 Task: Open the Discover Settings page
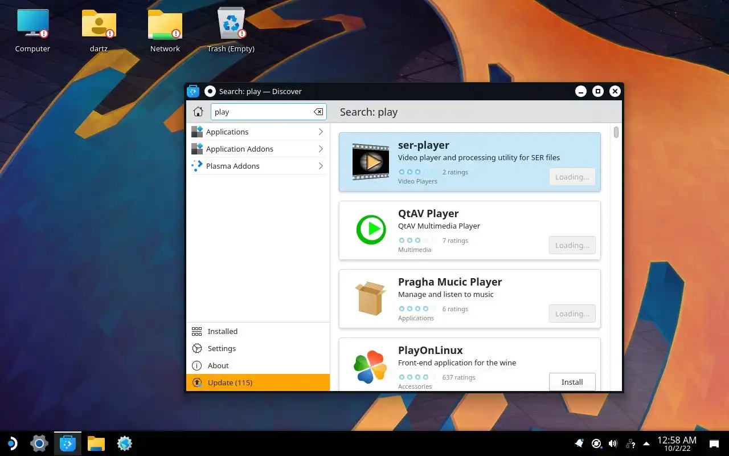pos(258,348)
